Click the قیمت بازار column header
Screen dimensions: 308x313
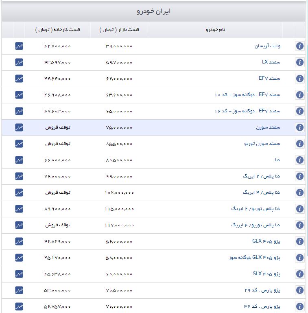click(119, 30)
